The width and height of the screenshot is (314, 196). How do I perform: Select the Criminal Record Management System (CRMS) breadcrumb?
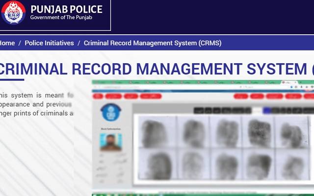pos(153,43)
